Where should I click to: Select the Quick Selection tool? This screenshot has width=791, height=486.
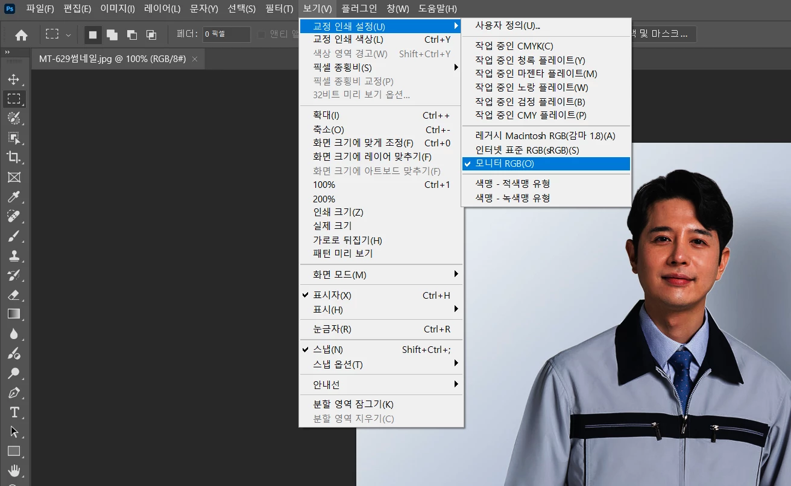click(x=14, y=118)
